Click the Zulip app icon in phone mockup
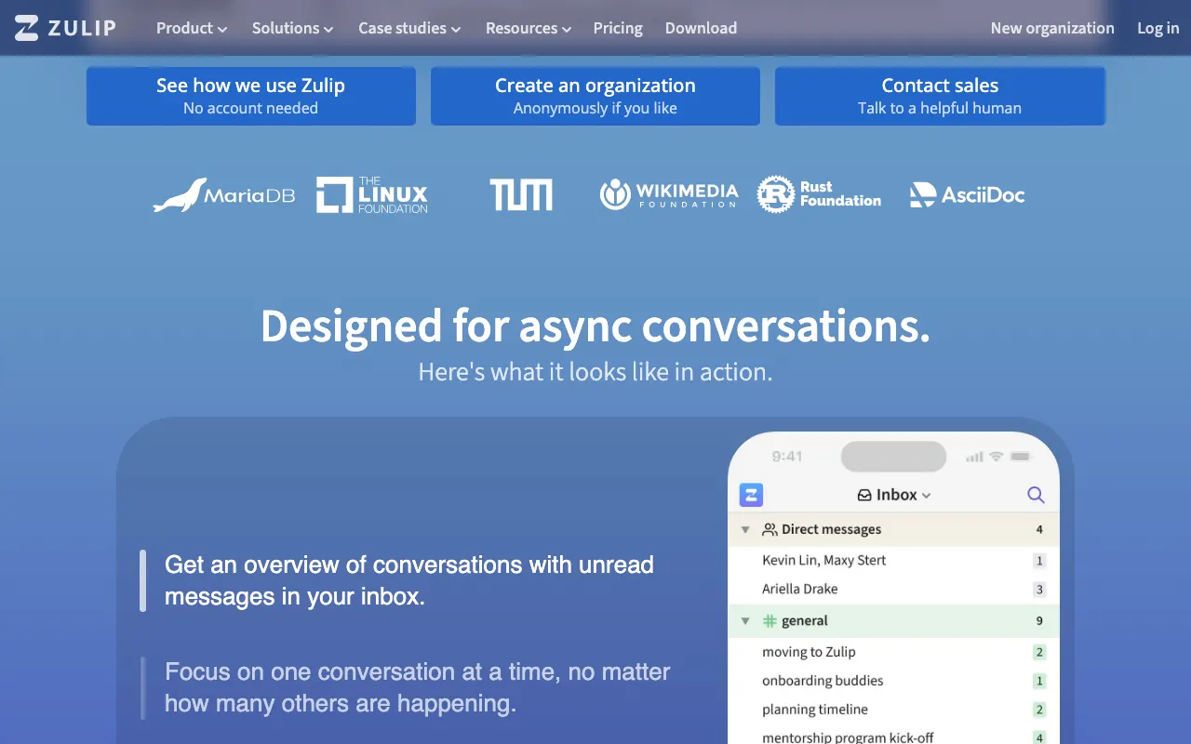The image size is (1191, 744). [x=751, y=495]
